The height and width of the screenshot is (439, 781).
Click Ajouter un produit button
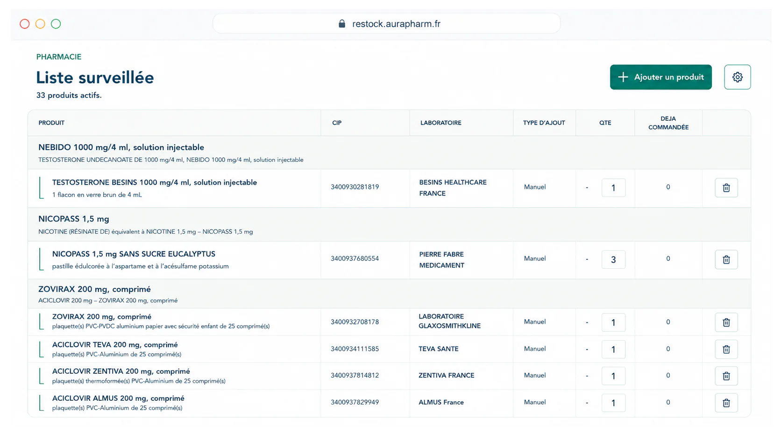click(660, 77)
